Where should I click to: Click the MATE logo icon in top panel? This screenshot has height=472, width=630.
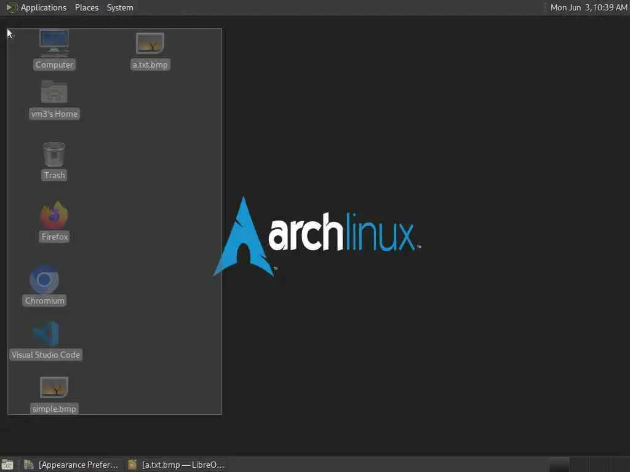[x=11, y=7]
